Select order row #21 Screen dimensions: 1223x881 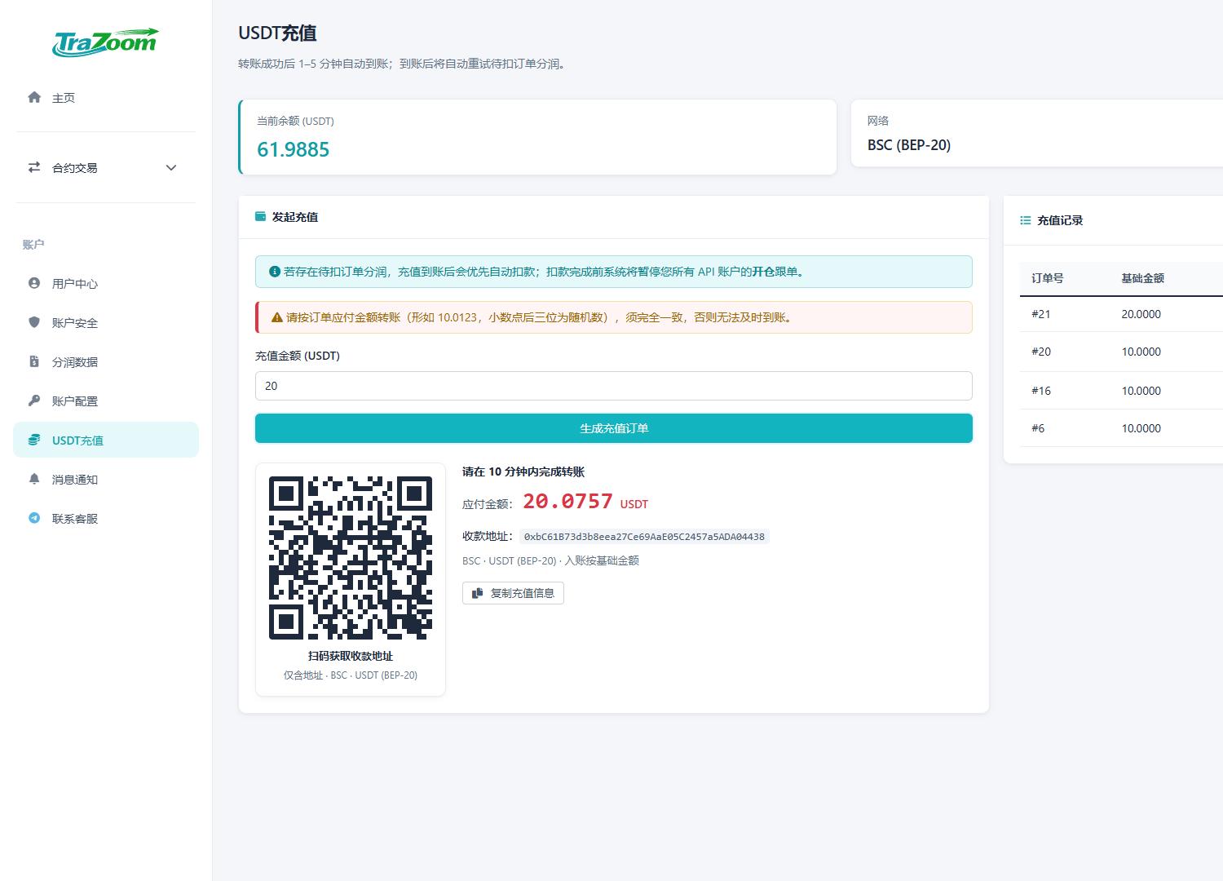(1121, 314)
